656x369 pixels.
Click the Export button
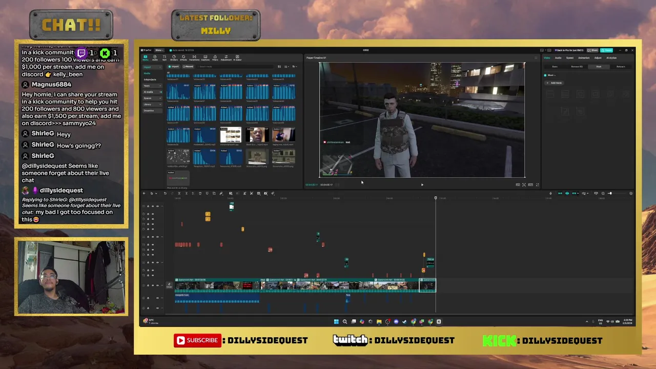[607, 50]
